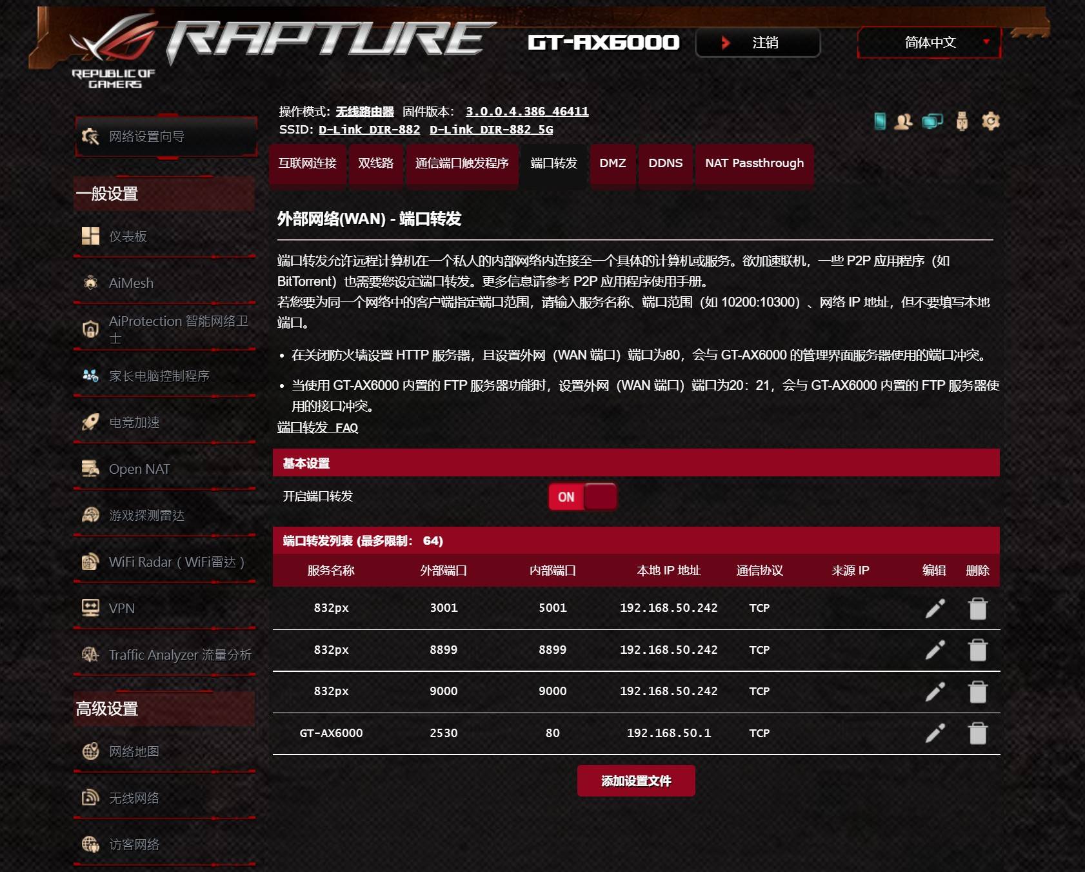The image size is (1085, 872).
Task: Expand the 高级设置 section
Action: [105, 708]
